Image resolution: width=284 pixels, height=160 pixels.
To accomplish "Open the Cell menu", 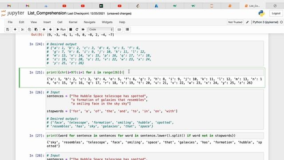I will (x=60, y=22).
